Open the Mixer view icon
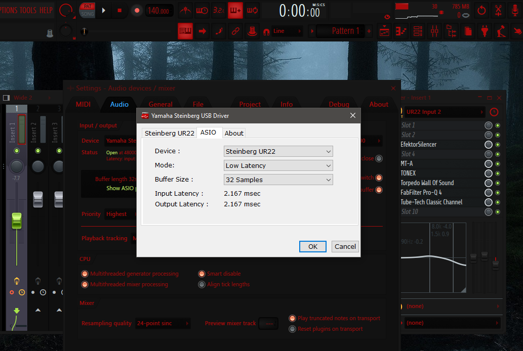The image size is (523, 351). pos(434,31)
